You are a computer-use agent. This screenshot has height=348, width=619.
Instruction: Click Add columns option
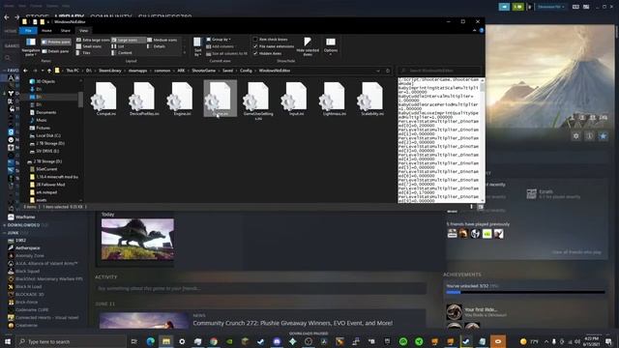click(x=221, y=46)
